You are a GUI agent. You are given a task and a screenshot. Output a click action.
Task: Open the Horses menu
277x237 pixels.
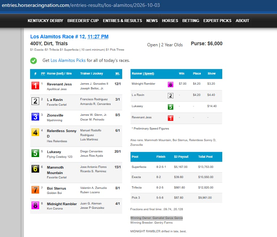click(170, 21)
